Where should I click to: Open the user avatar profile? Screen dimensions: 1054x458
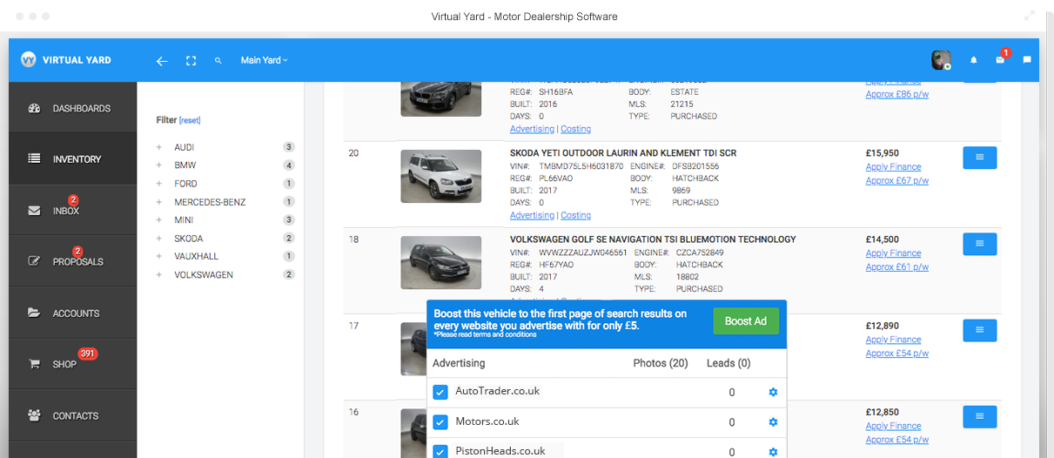point(941,60)
